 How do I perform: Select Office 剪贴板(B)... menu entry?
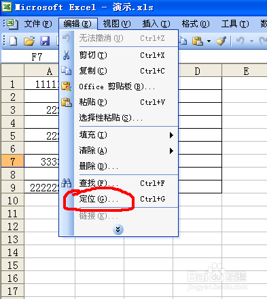point(126,86)
